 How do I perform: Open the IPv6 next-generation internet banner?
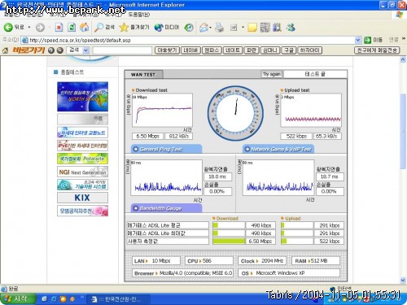coord(82,146)
